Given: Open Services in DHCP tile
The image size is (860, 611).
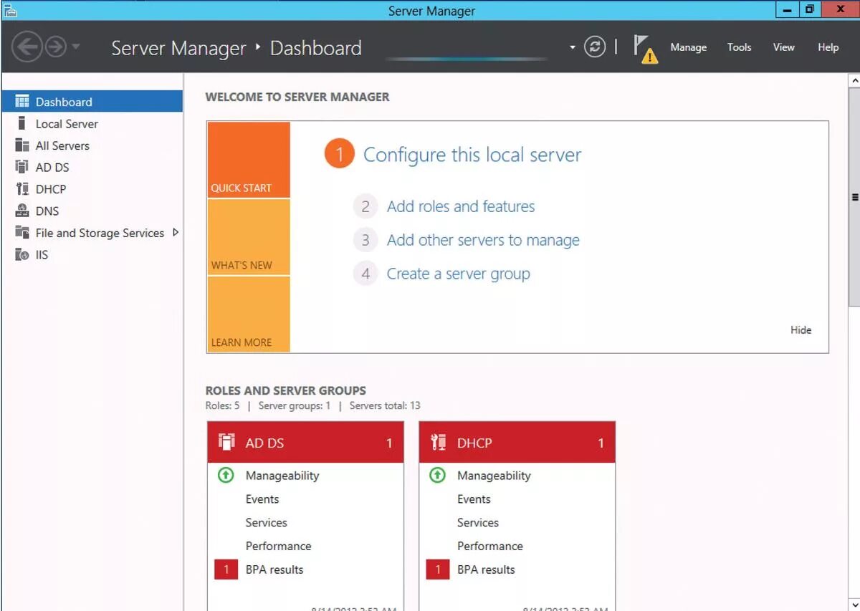Looking at the screenshot, I should tap(478, 523).
